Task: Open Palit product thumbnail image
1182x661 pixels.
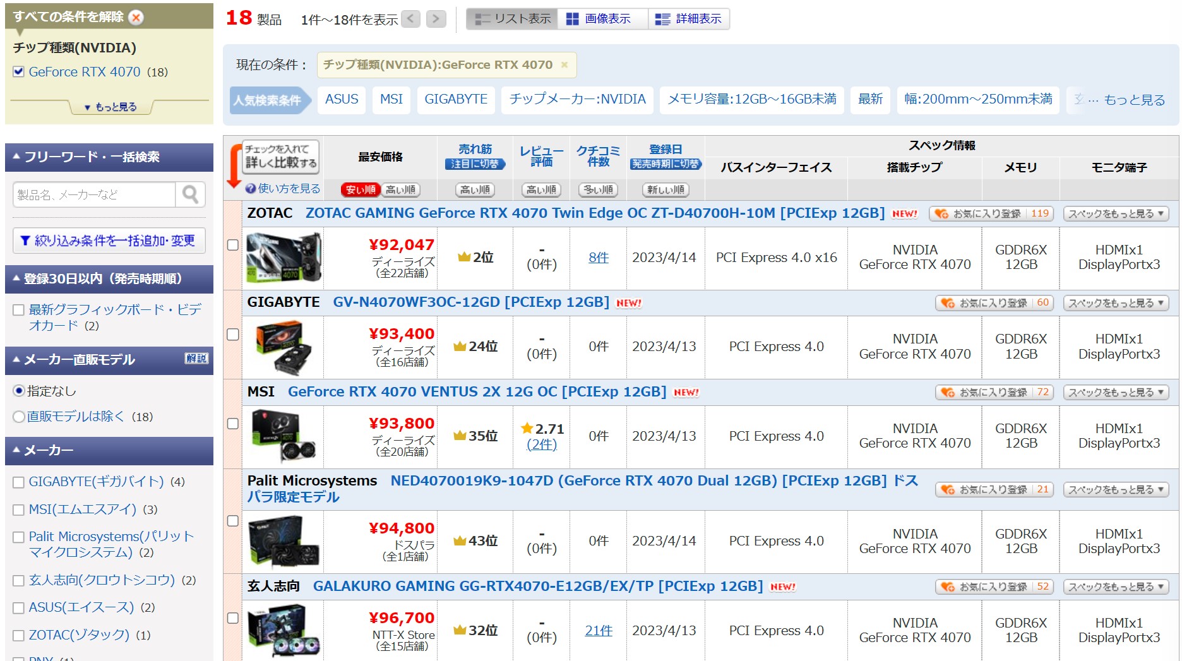Action: tap(284, 541)
